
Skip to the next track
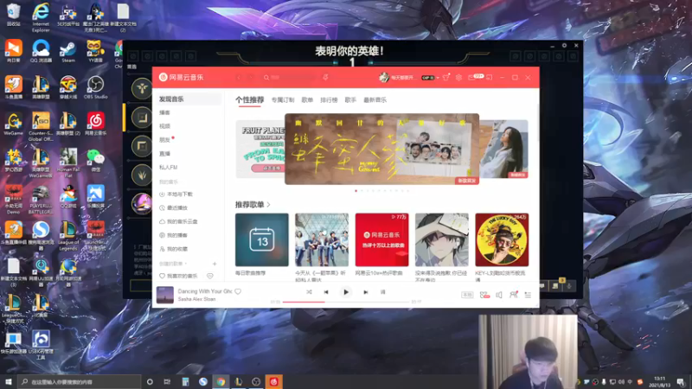365,292
